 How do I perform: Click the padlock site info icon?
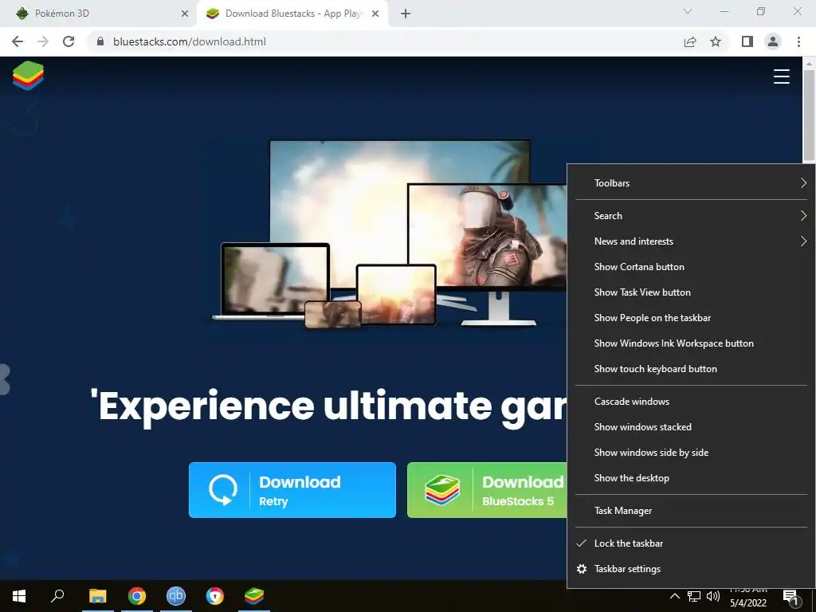pos(100,41)
